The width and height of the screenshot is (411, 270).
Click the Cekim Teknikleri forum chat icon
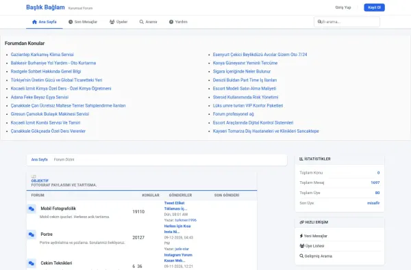pyautogui.click(x=32, y=263)
